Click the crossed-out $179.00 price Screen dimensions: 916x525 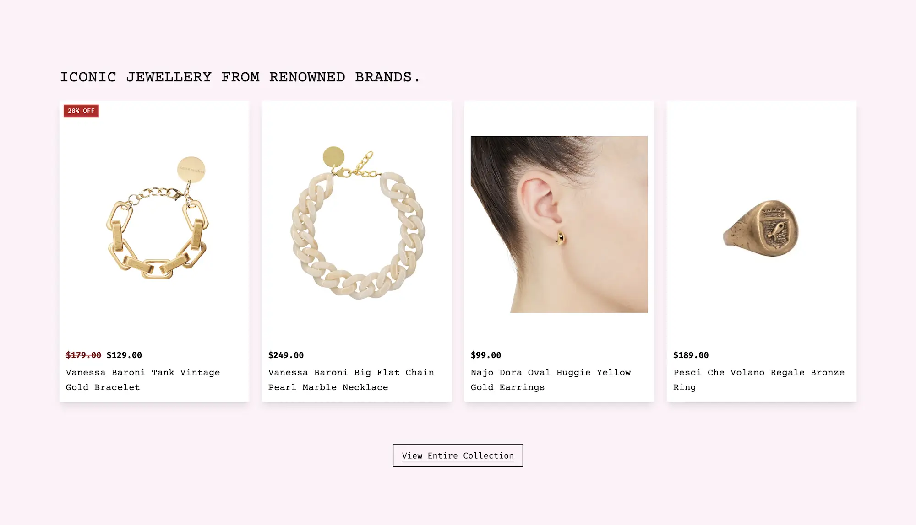(83, 355)
